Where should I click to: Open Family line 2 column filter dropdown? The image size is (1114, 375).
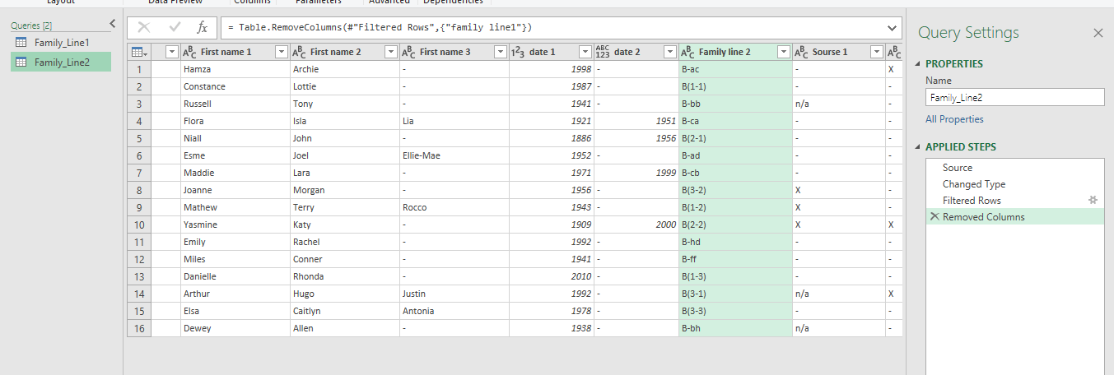pyautogui.click(x=783, y=52)
